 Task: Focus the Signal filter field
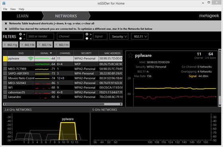pos(100,36)
